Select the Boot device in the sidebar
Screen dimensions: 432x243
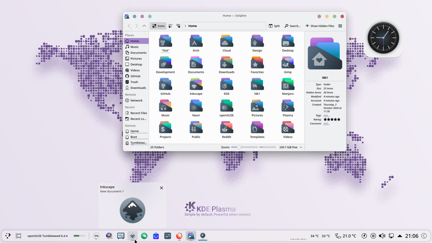(136, 137)
